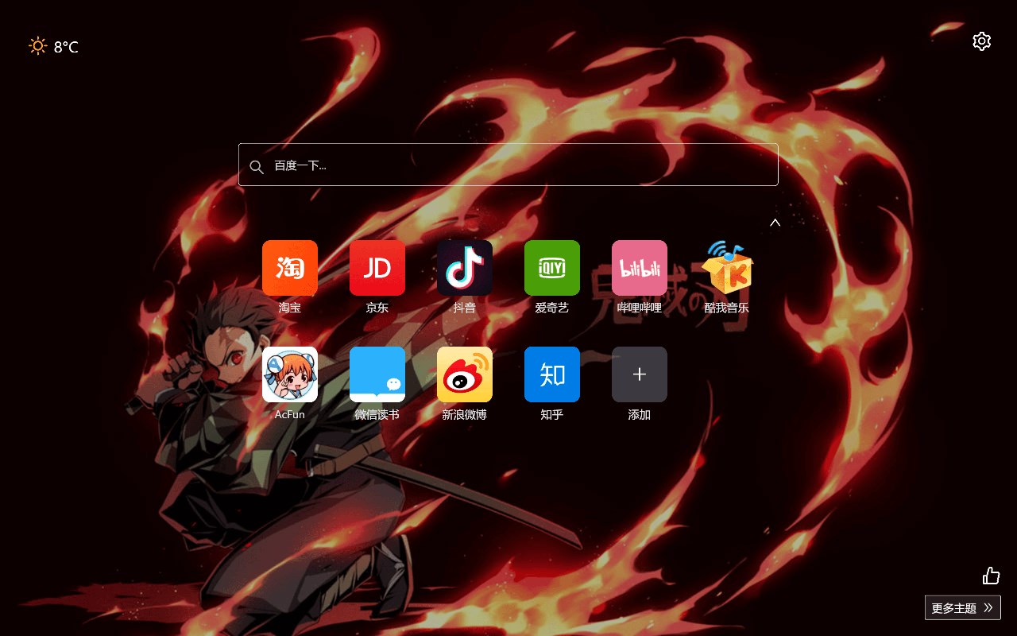Open the Sina Weibo (新浪微博) shortcut
The image size is (1017, 636).
(465, 374)
